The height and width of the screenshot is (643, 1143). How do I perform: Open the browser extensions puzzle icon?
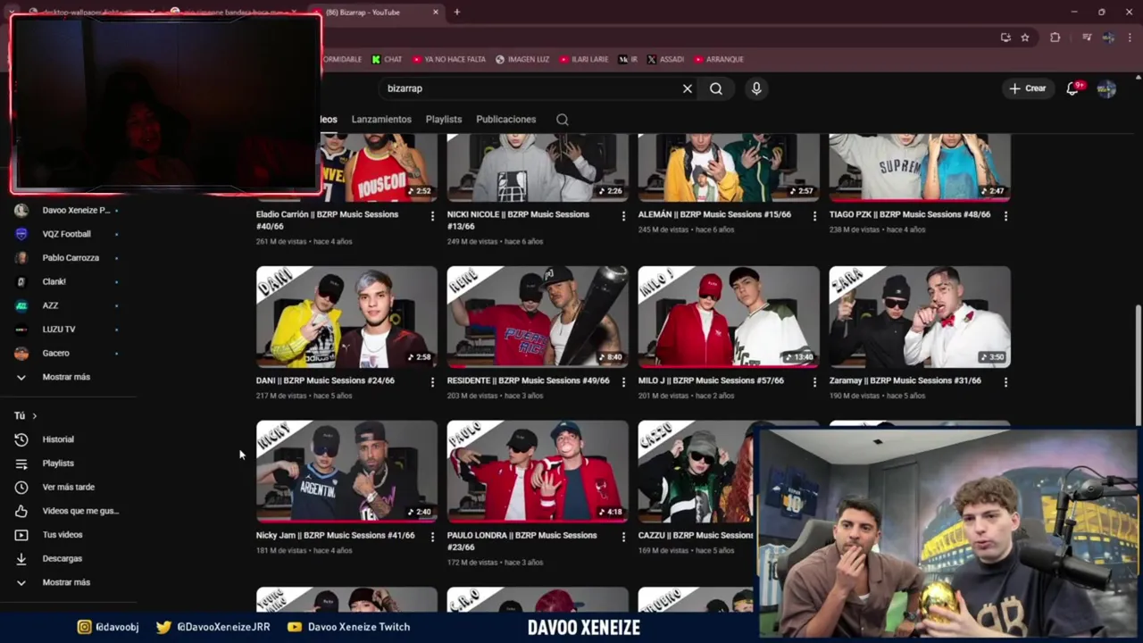(x=1055, y=38)
